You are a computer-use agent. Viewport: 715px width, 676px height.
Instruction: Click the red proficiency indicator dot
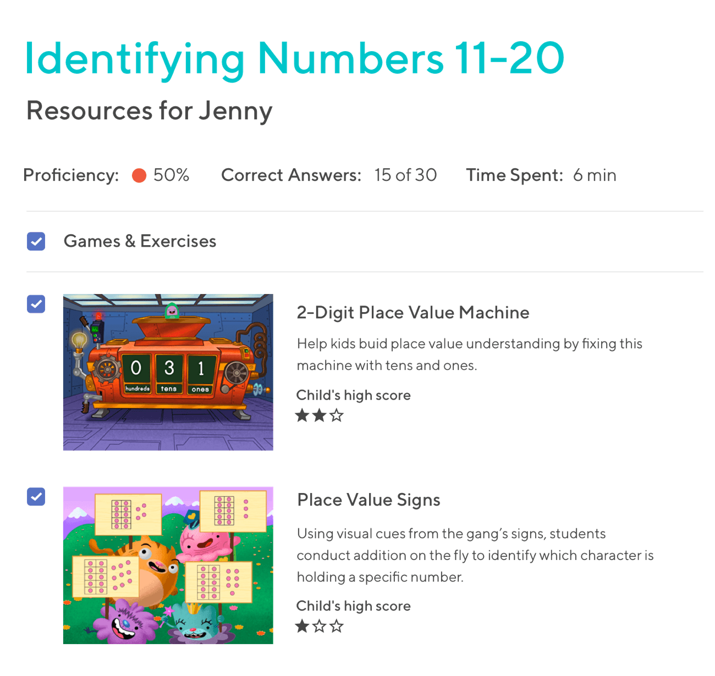(x=139, y=175)
